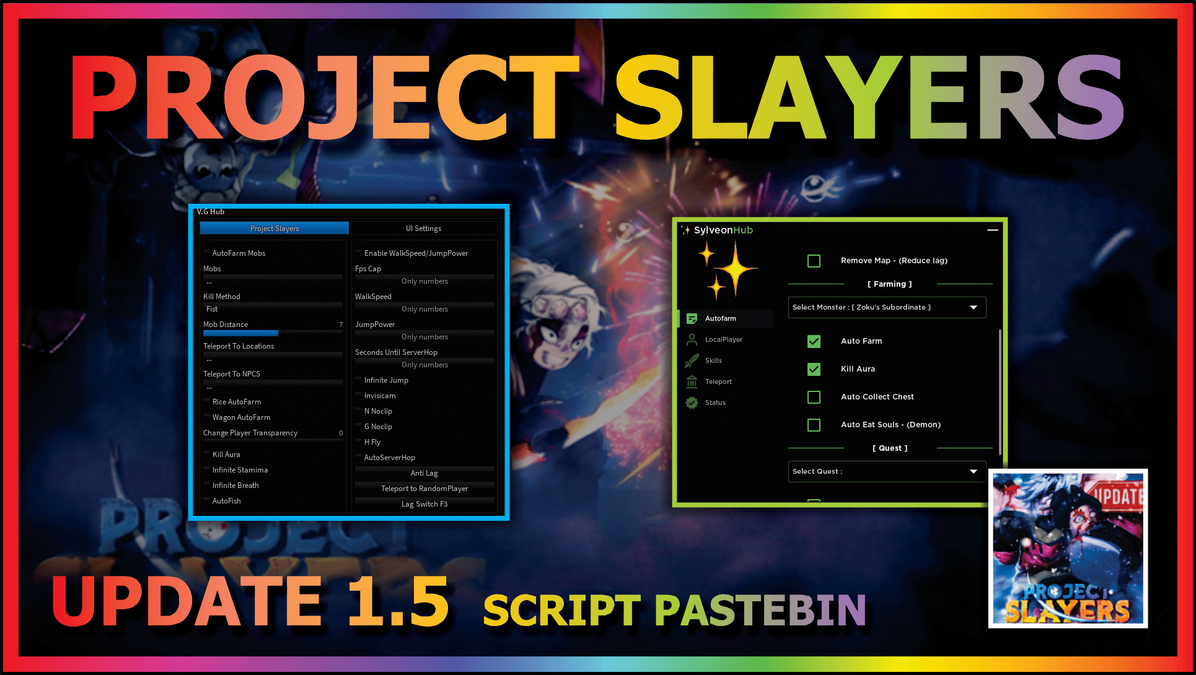Viewport: 1196px width, 675px height.
Task: Click the Enable WalkSpeed JumpPower button
Action: 358,253
